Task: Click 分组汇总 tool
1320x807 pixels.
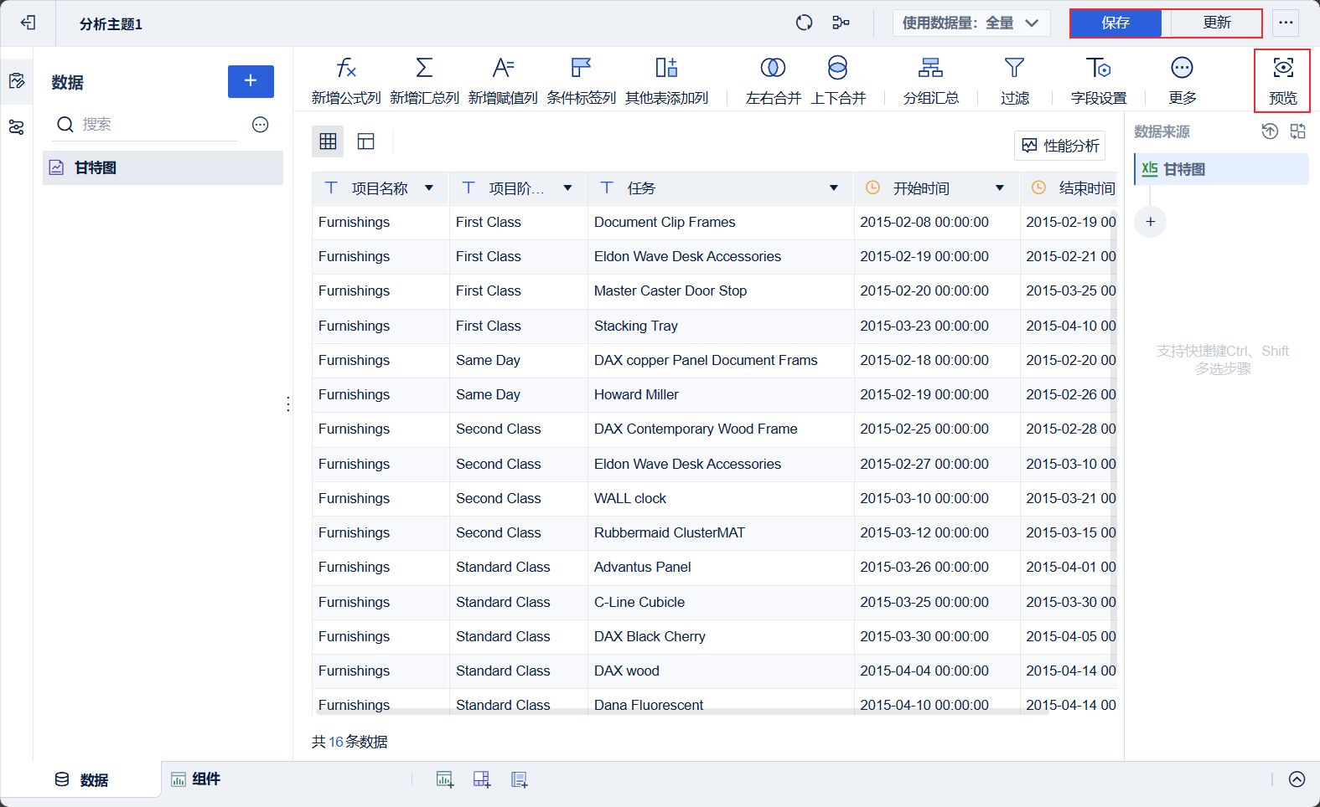Action: (931, 81)
